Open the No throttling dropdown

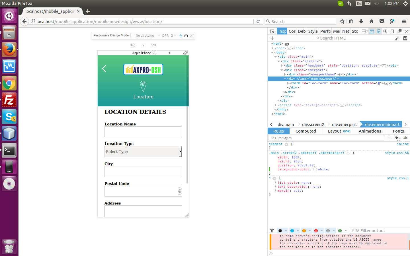pos(148,36)
